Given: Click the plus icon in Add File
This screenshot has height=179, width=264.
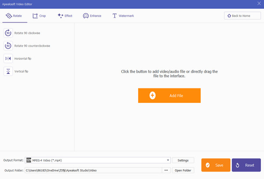Looking at the screenshot, I should tap(152, 95).
